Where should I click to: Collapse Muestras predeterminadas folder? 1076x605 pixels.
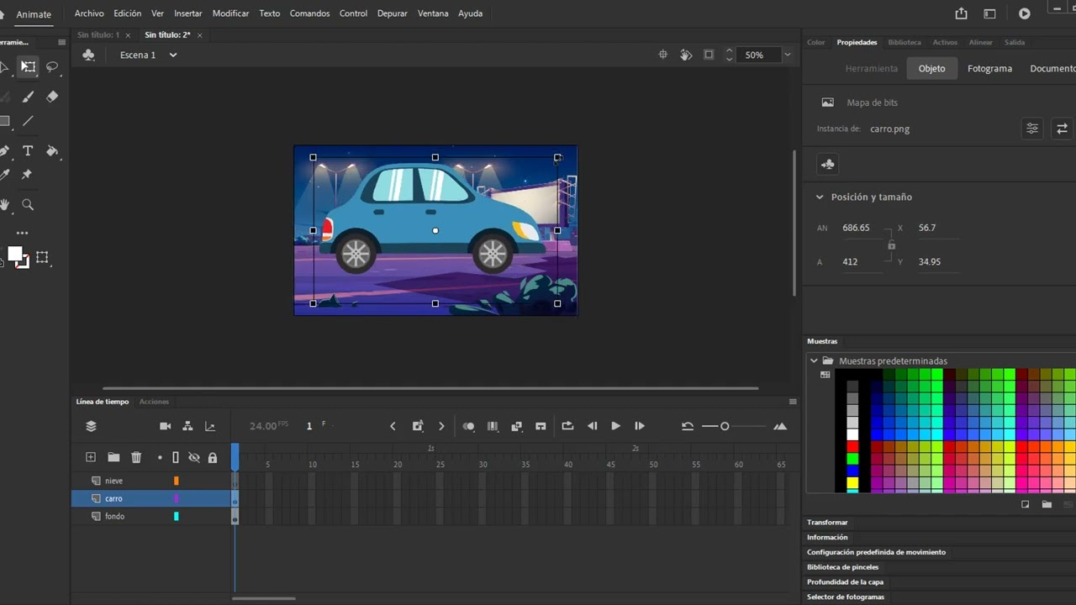[x=814, y=360]
